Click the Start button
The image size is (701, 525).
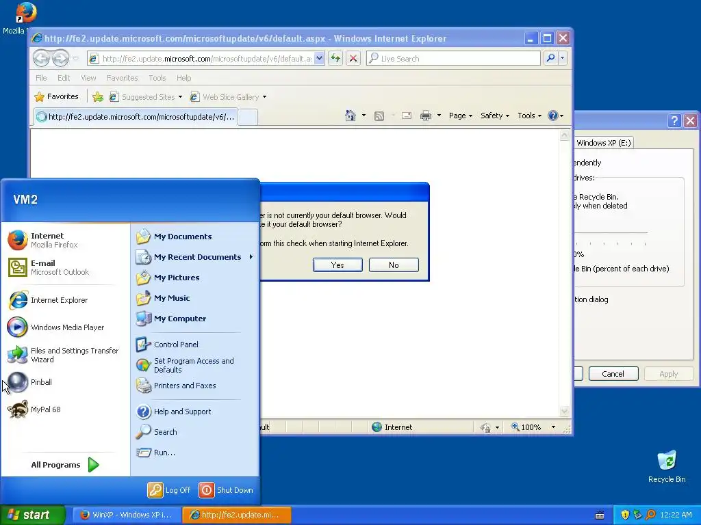point(33,515)
